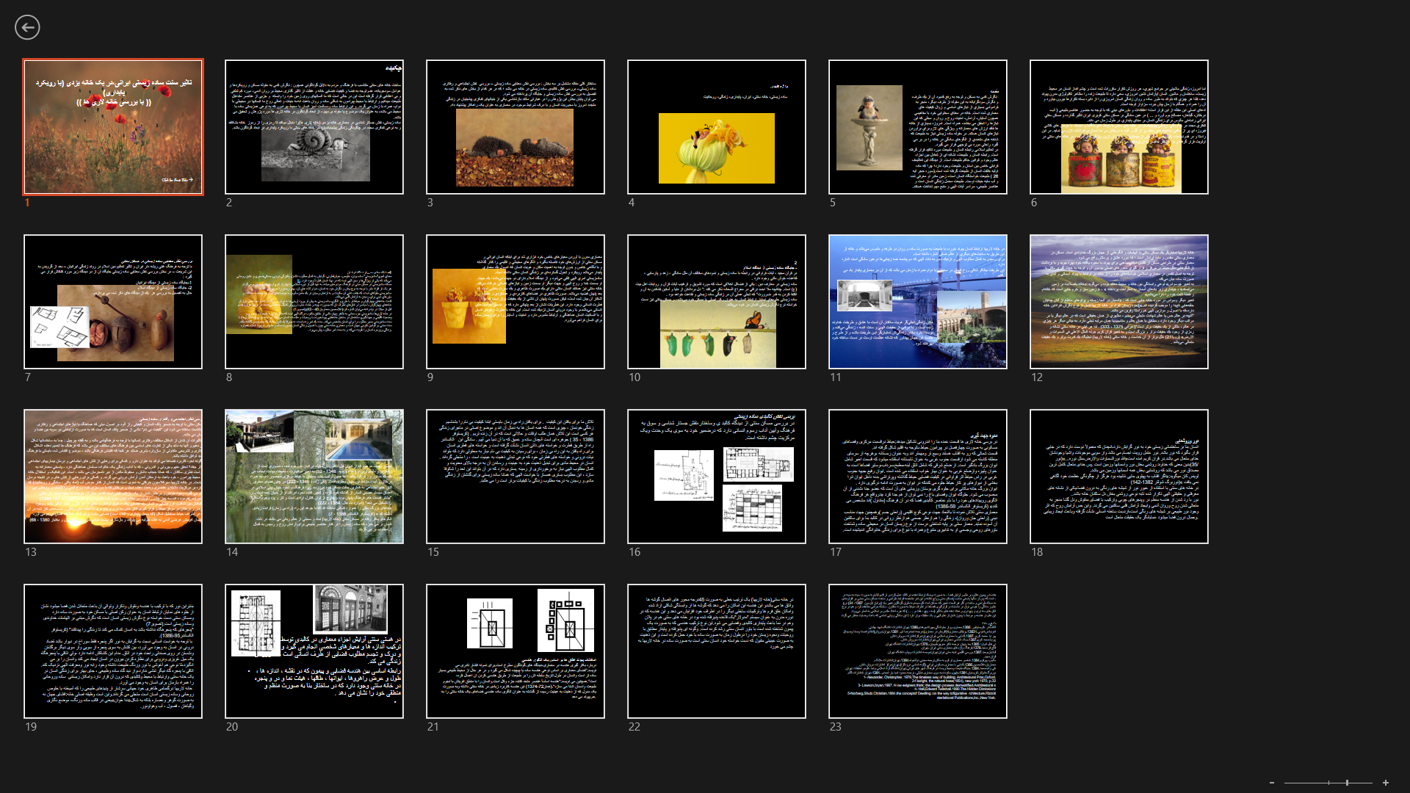Select slide 1 with poppy field
The height and width of the screenshot is (793, 1410).
(113, 127)
